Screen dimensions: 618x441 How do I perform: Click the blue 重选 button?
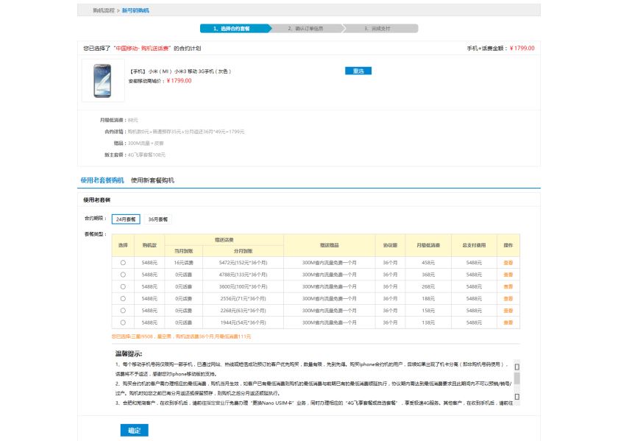pos(358,71)
